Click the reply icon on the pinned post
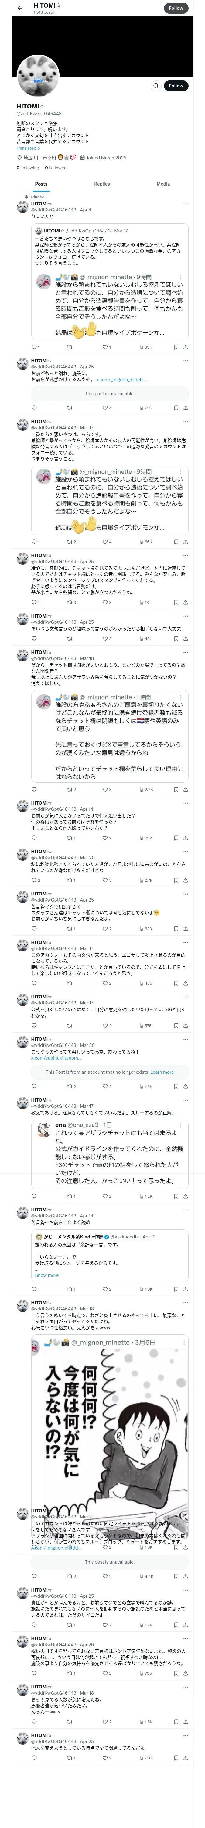 pyautogui.click(x=34, y=347)
